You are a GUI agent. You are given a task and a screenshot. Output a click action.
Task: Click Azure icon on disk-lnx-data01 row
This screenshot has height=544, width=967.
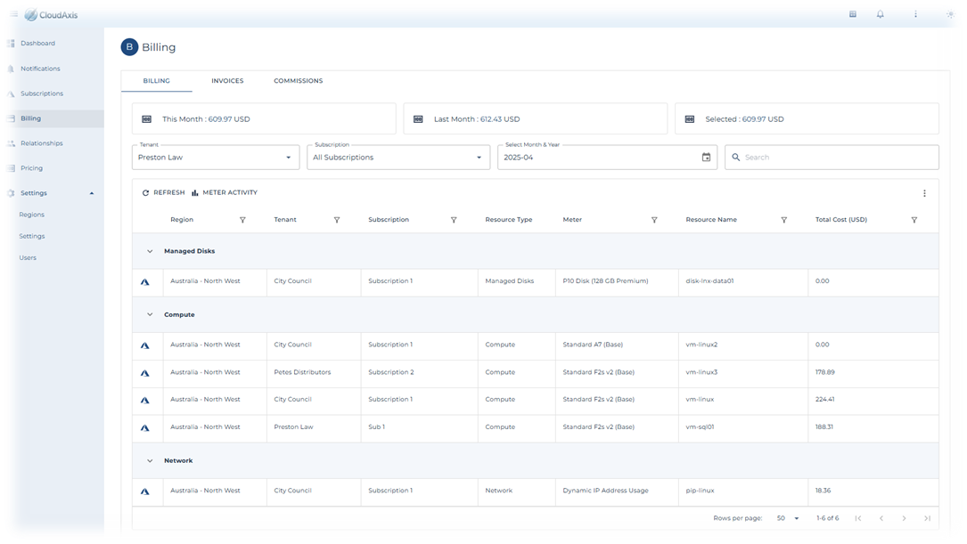145,281
